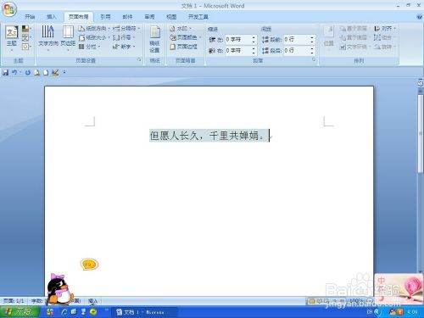This screenshot has width=424, height=318.
Task: Click the spacing before spinner arrows
Action: point(312,40)
